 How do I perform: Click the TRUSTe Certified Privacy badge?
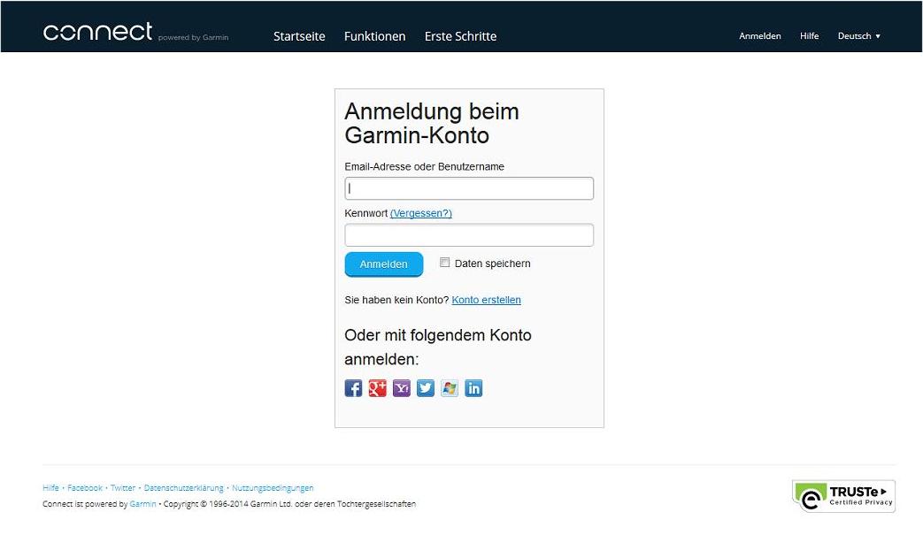(x=843, y=496)
